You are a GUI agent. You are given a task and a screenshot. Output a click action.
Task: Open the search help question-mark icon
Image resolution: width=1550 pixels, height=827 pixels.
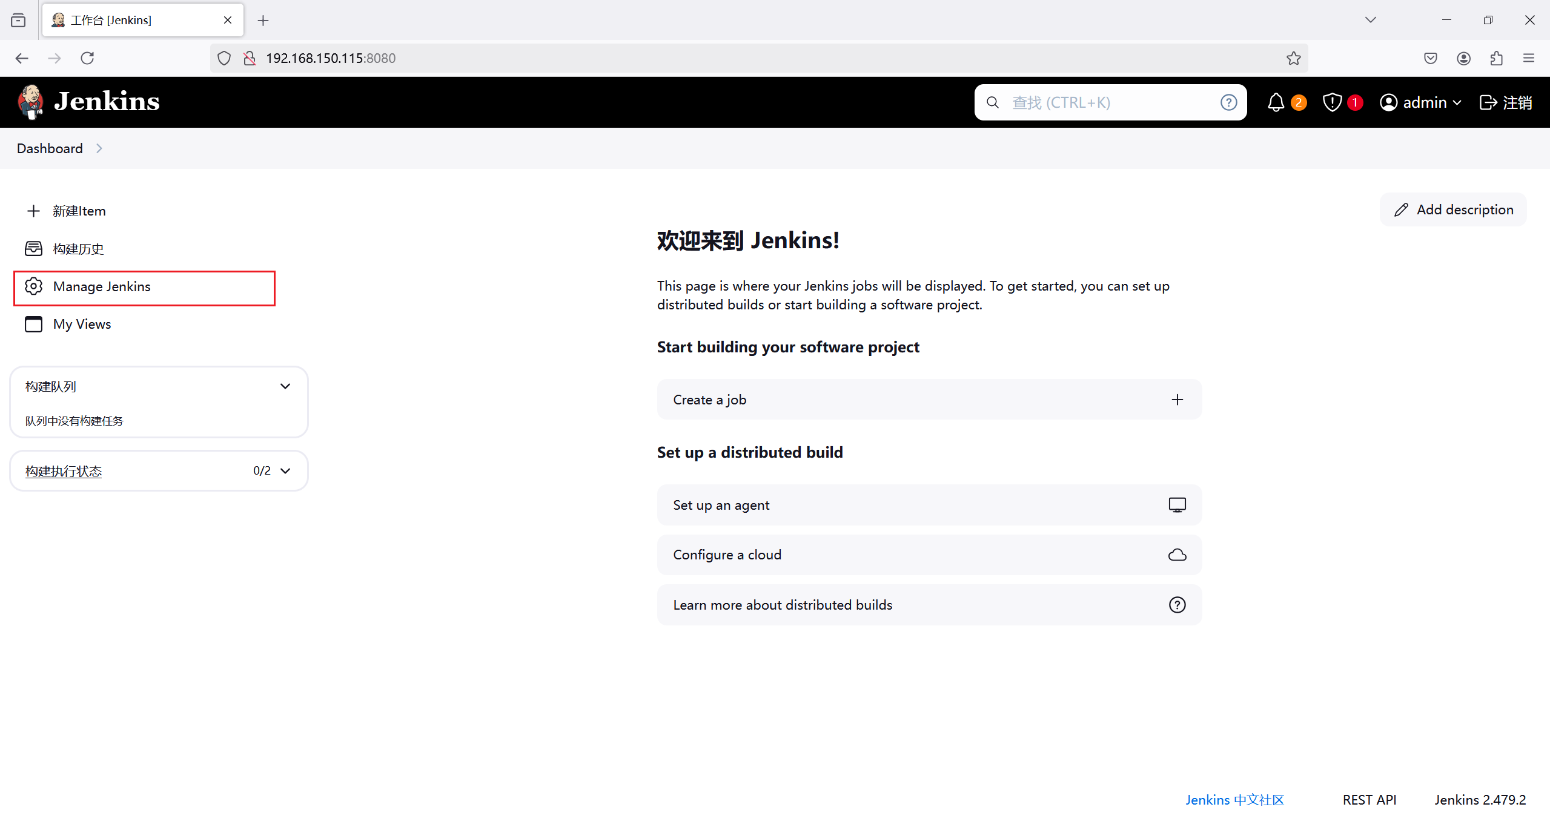[x=1228, y=102]
